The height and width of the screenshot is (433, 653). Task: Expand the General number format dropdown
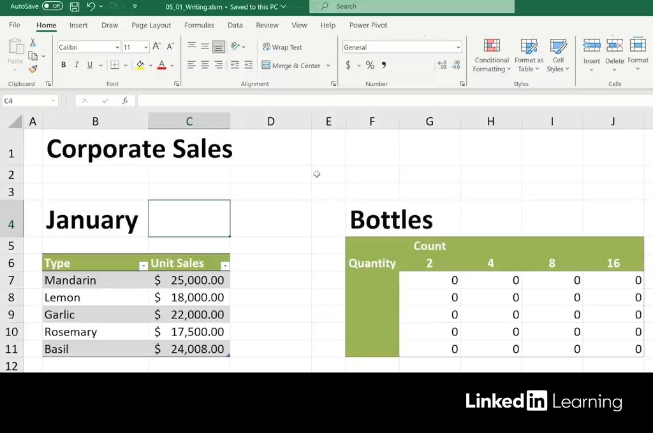(x=458, y=47)
